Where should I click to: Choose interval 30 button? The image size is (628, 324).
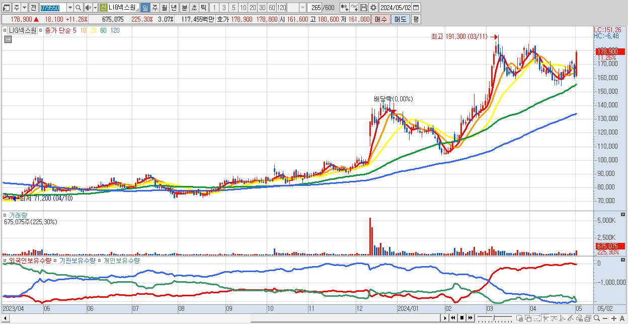click(x=263, y=8)
